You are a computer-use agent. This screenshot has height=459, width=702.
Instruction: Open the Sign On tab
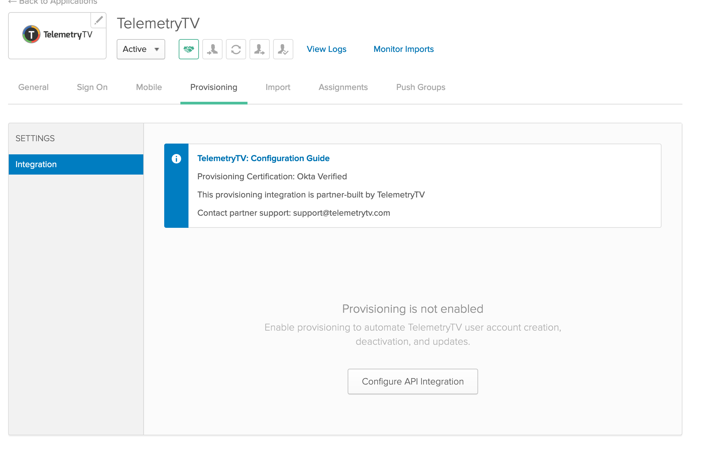pos(92,87)
